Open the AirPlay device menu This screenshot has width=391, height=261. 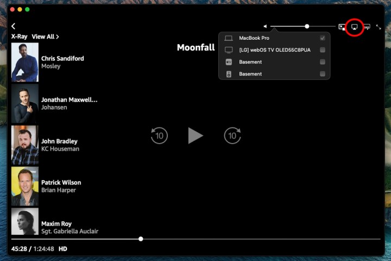point(354,27)
